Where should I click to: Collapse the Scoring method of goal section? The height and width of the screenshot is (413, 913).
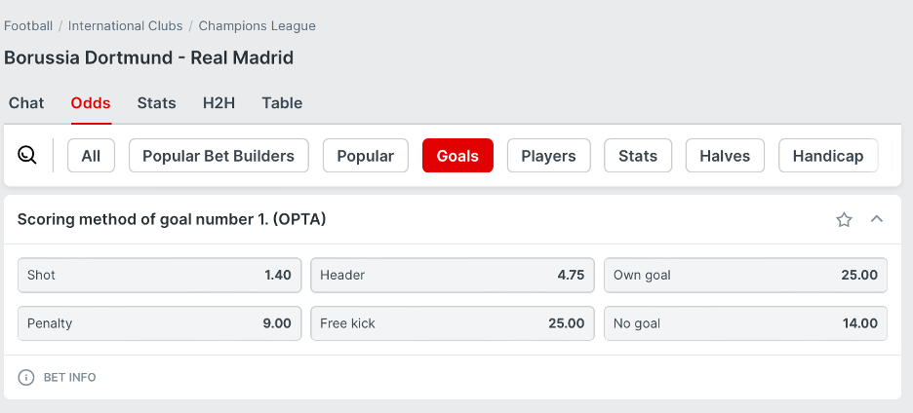(x=876, y=219)
